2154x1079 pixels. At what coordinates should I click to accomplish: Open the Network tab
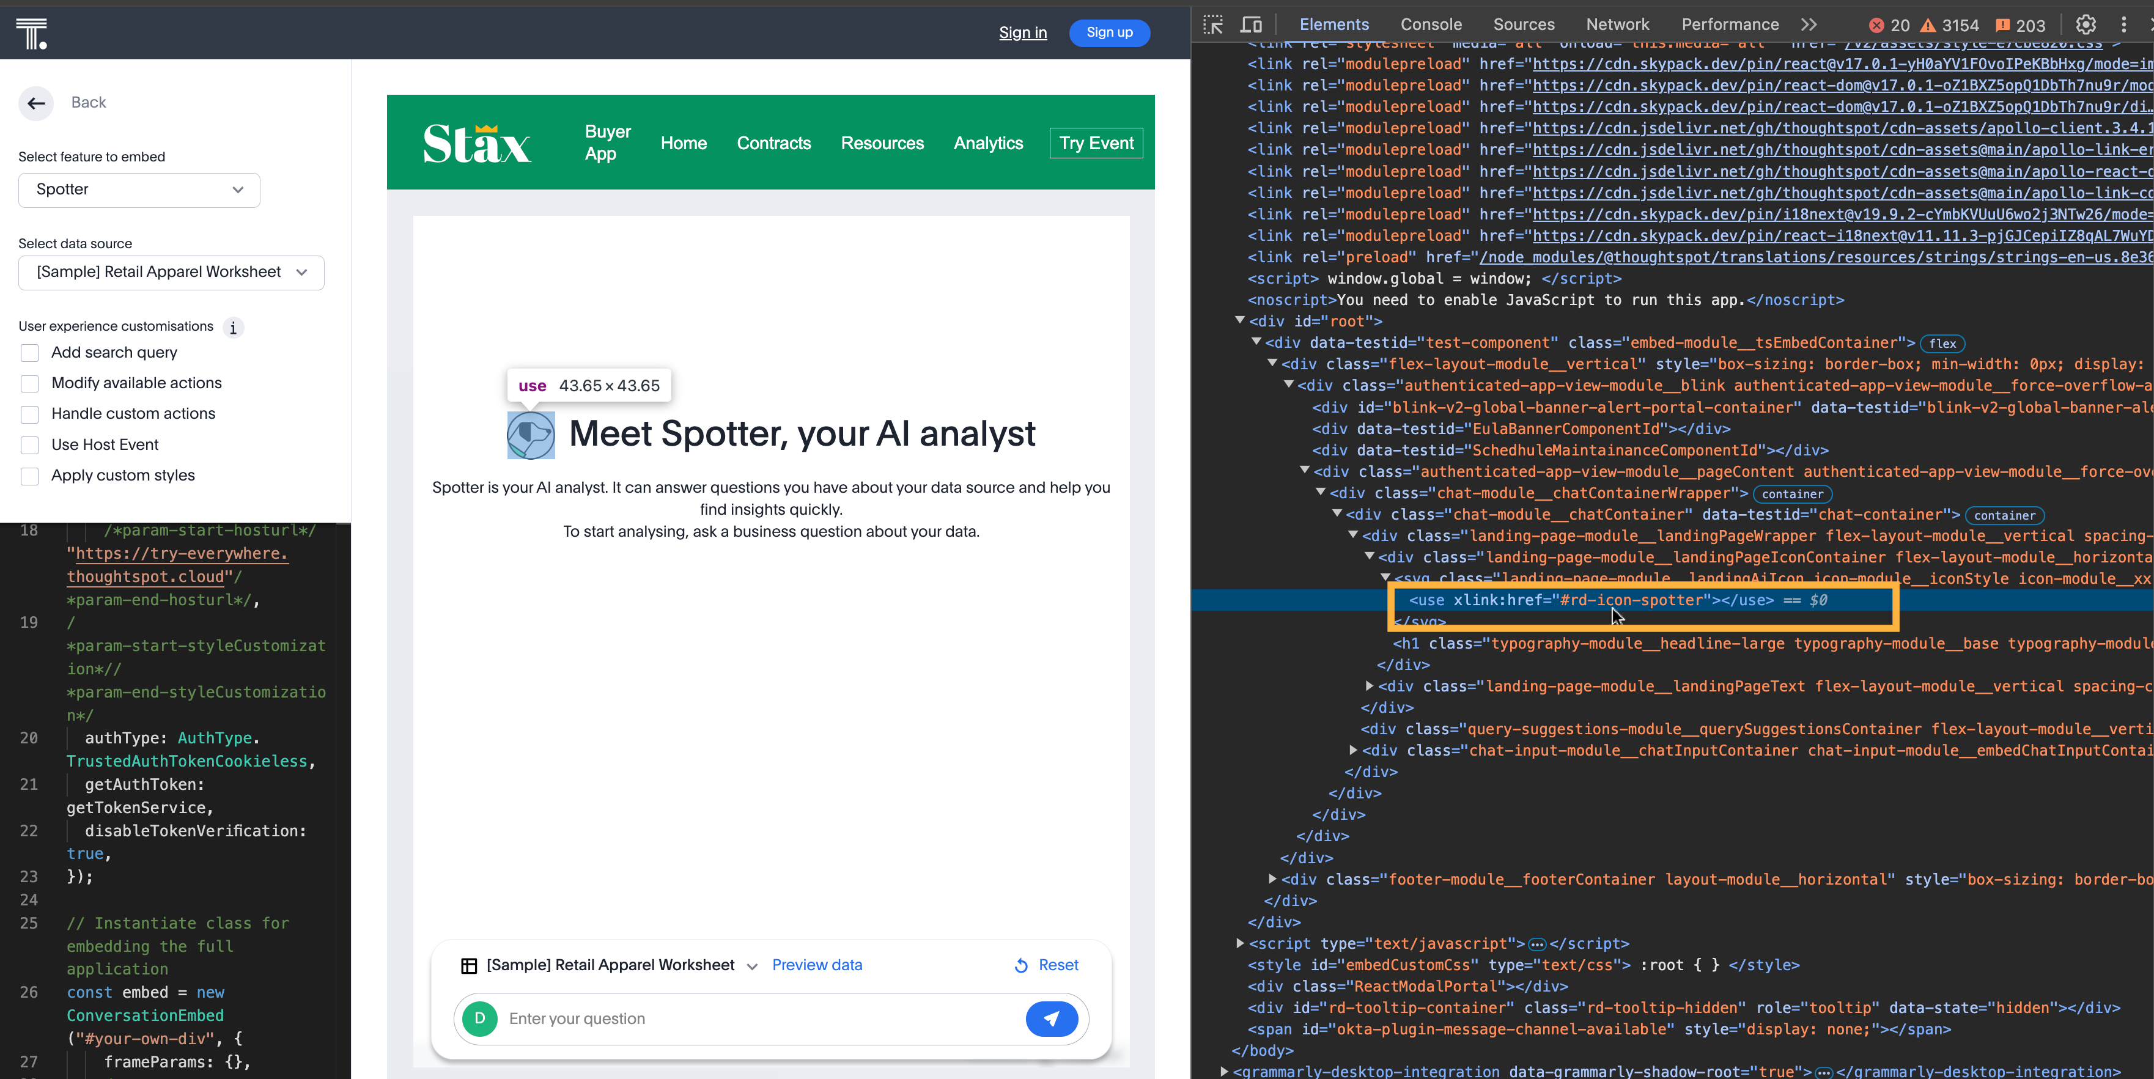pyautogui.click(x=1617, y=25)
